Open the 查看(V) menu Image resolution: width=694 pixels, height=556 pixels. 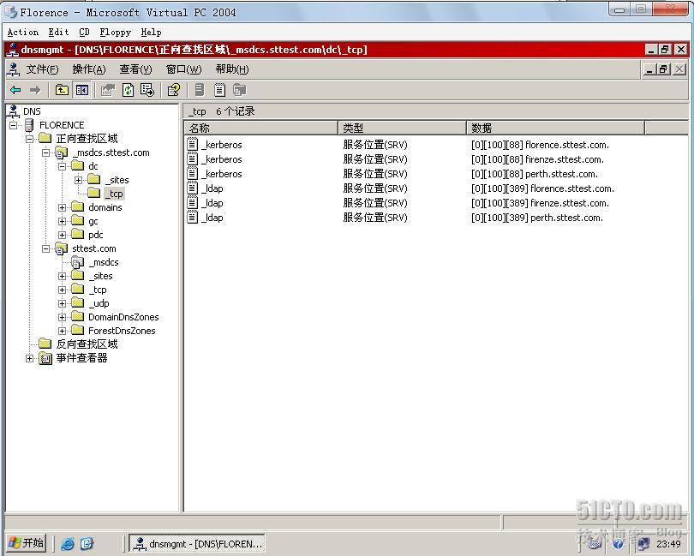coord(135,69)
